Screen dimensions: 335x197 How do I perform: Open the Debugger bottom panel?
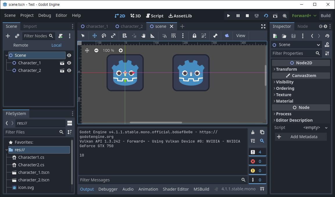[x=108, y=189]
